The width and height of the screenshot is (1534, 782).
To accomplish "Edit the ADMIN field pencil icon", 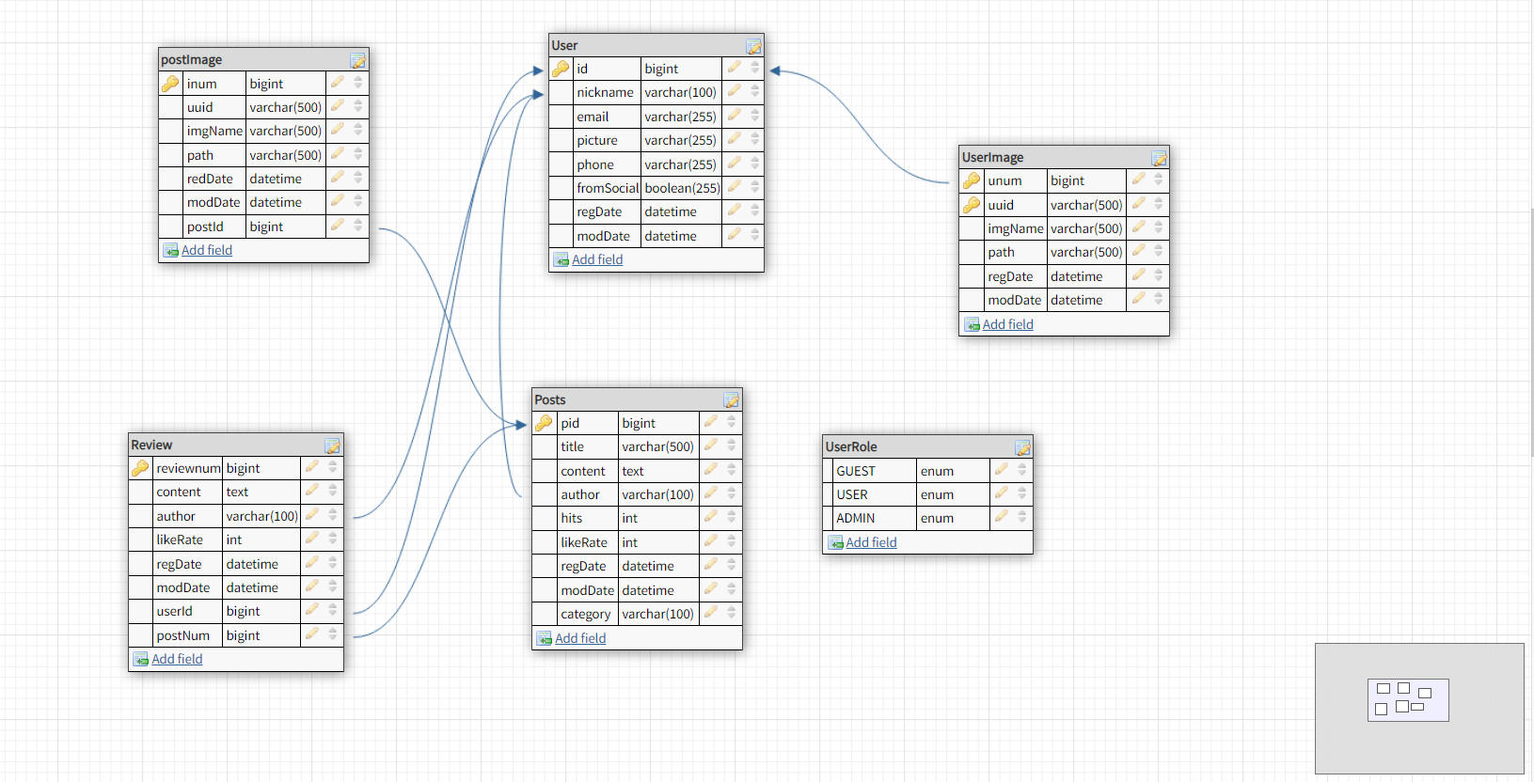I will [x=1001, y=517].
